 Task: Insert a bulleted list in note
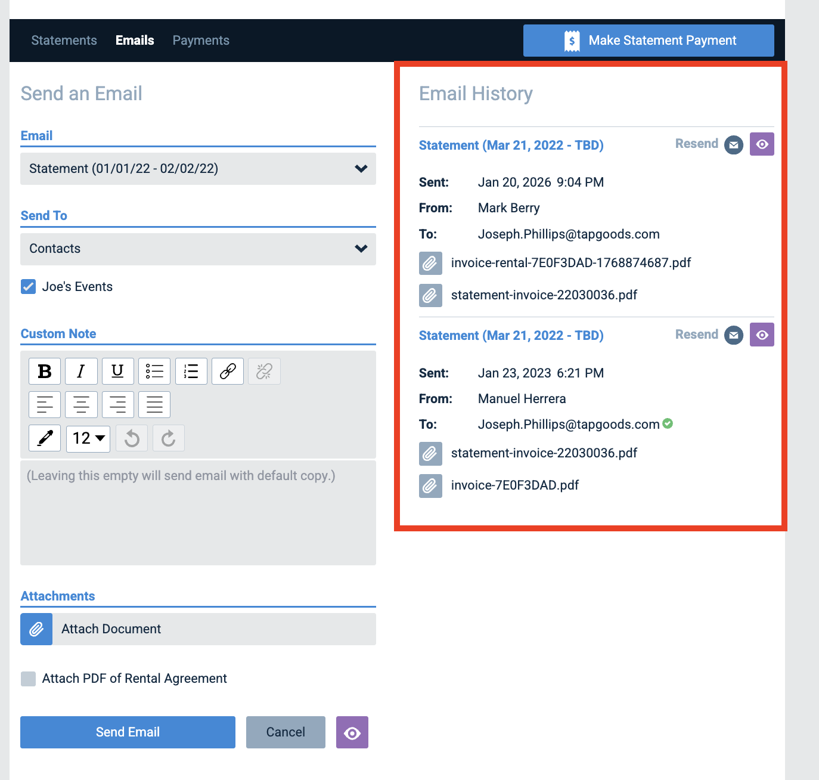pos(154,372)
